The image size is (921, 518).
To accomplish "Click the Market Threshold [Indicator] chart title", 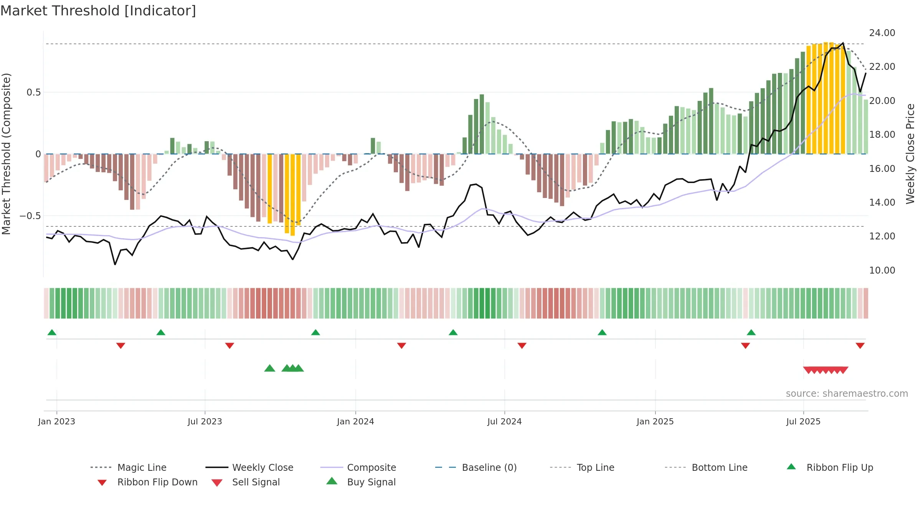I will [98, 11].
